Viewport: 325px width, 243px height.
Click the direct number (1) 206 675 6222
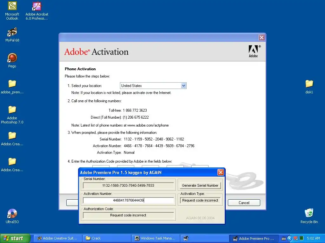tap(136, 117)
